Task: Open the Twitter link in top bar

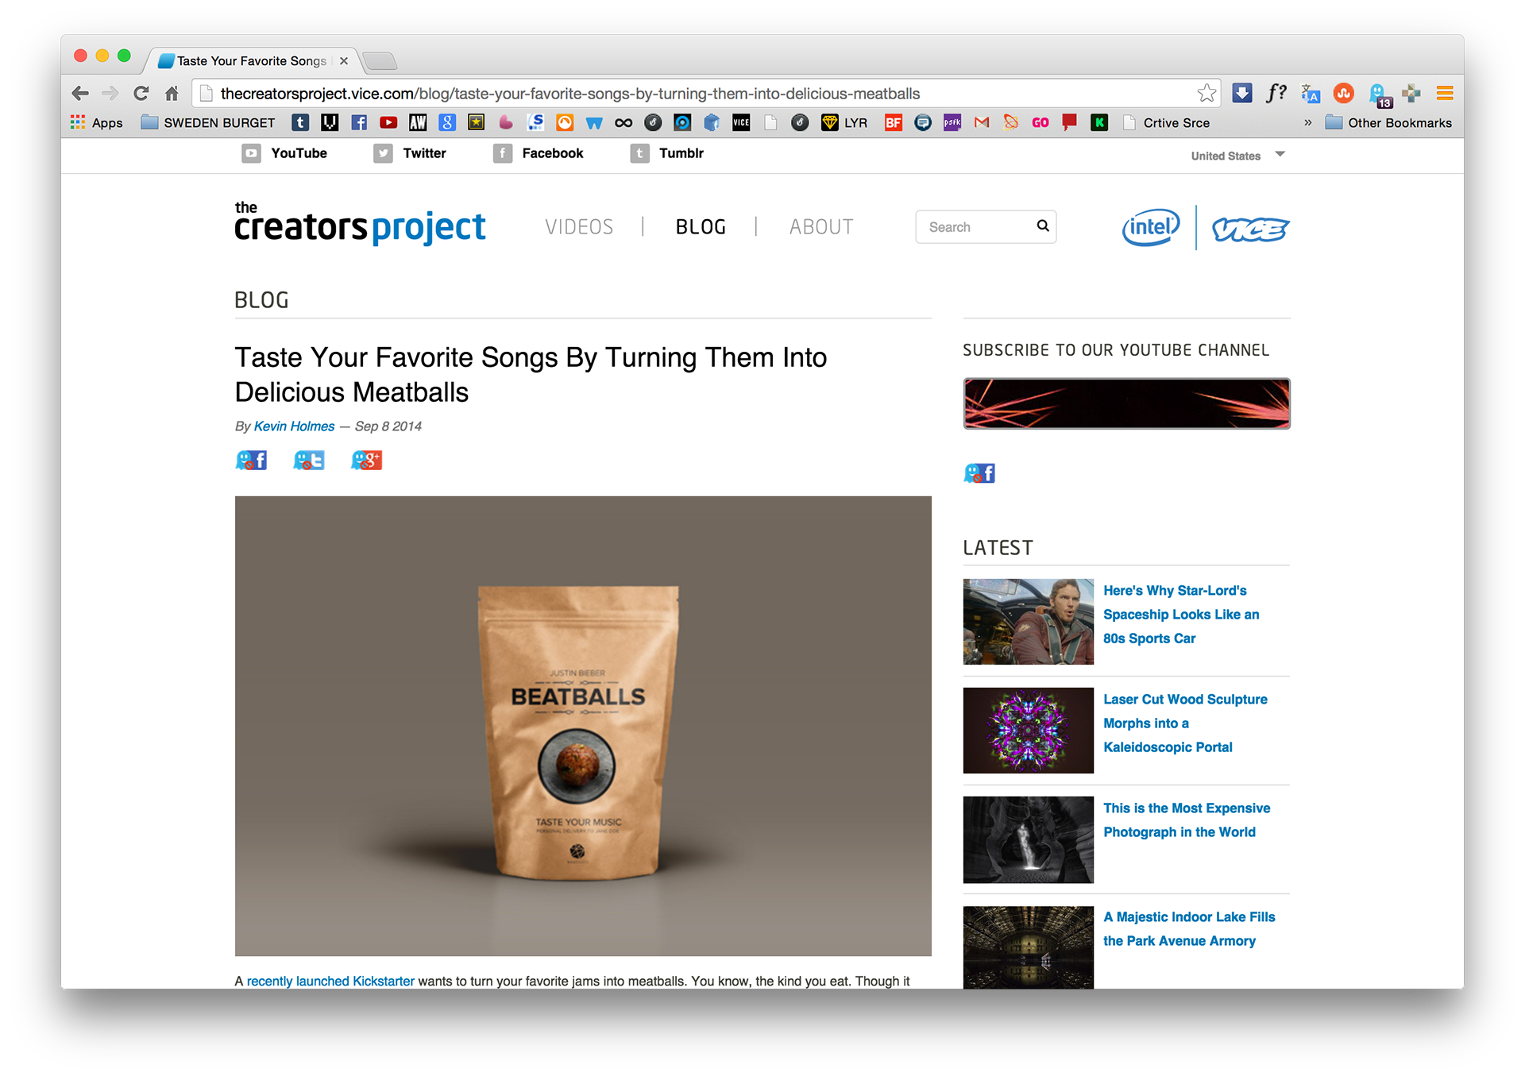Action: pyautogui.click(x=410, y=153)
